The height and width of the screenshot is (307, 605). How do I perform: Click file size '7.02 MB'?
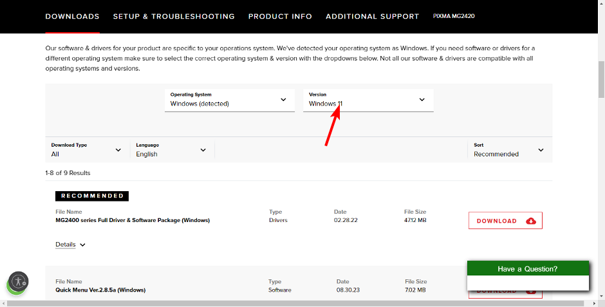(415, 290)
